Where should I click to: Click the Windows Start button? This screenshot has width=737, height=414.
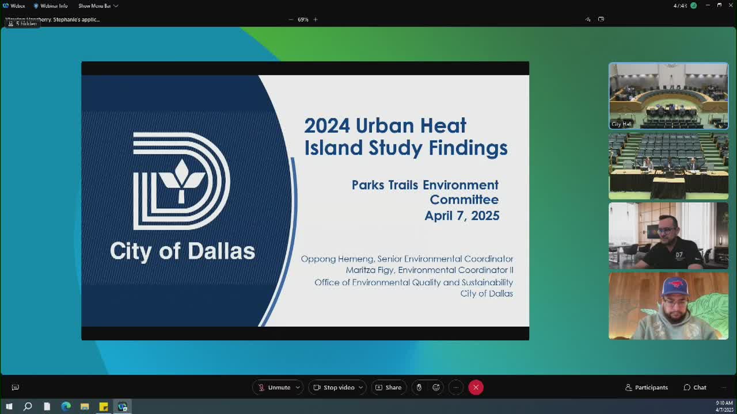[9, 407]
